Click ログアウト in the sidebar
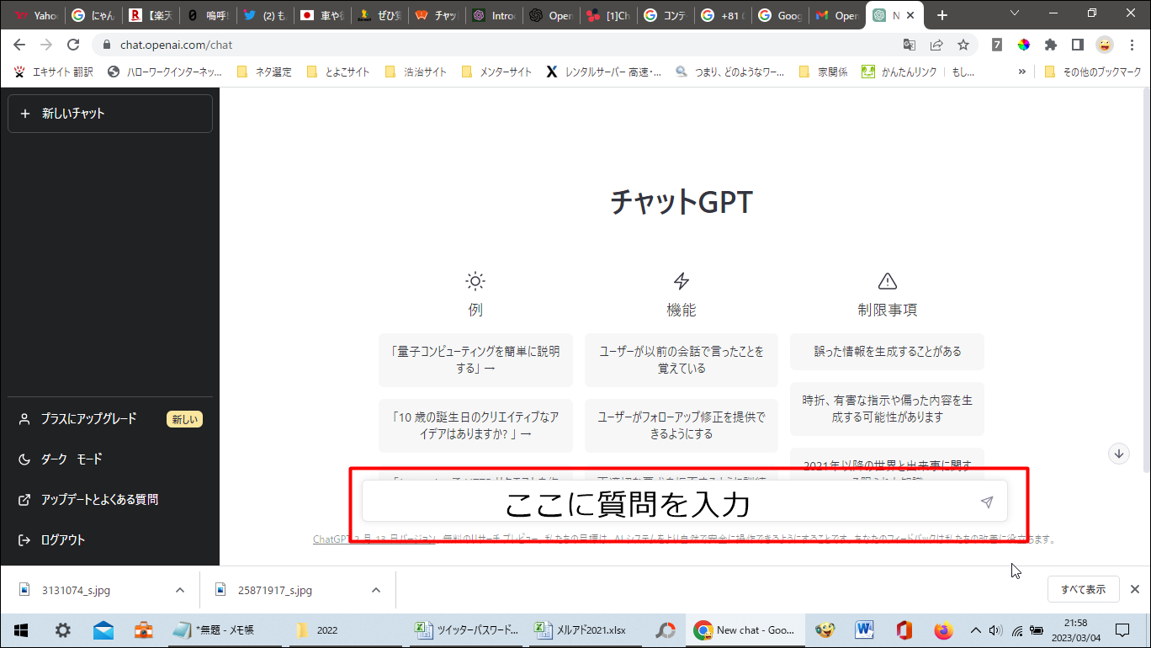The width and height of the screenshot is (1151, 648). (x=110, y=539)
